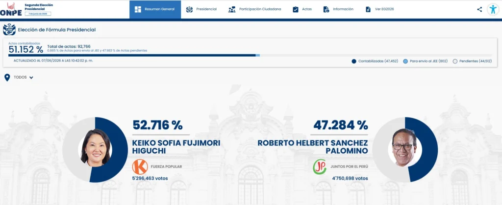Click the JUNTOS POR EL PERÚ party label

tap(349, 167)
